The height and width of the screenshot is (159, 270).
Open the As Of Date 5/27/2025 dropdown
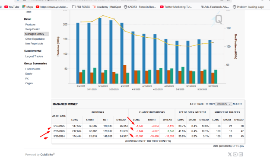tap(224, 104)
